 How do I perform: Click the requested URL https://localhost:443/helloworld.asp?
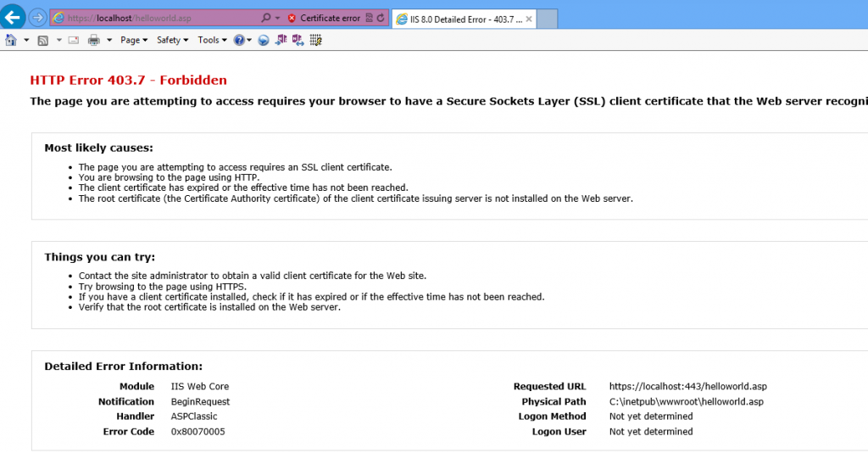(x=688, y=387)
